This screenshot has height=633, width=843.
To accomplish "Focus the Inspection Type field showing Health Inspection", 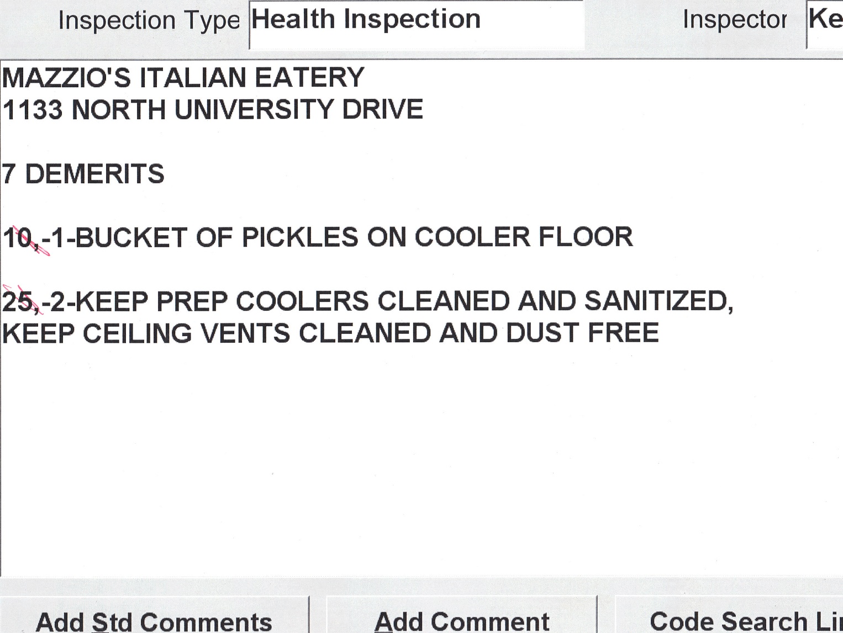I will (416, 23).
